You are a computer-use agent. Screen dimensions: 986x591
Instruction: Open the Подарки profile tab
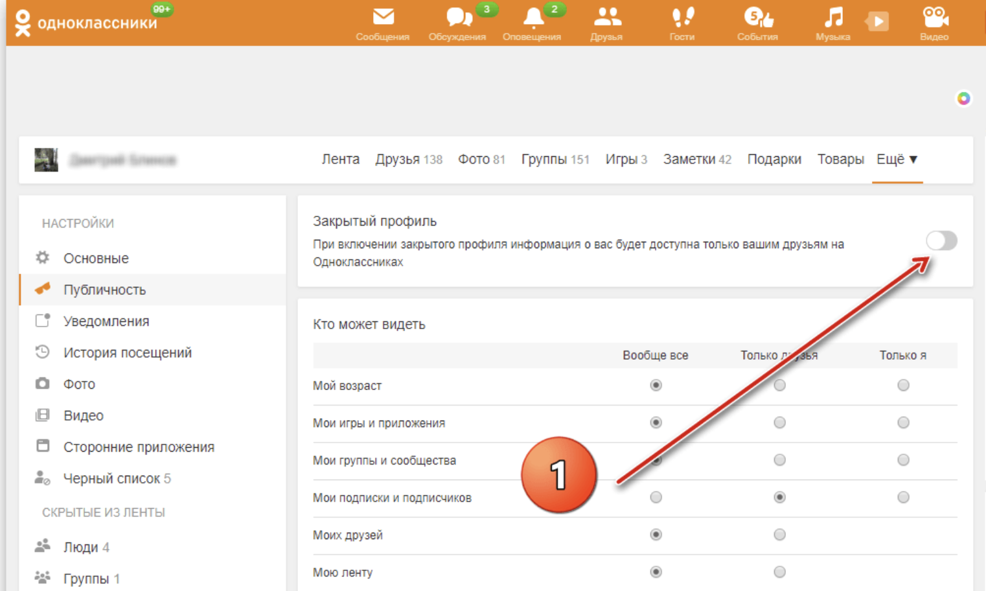[774, 159]
